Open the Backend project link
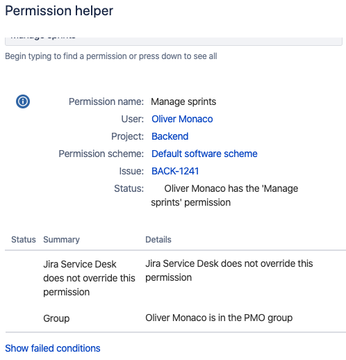This screenshot has height=360, width=346. [170, 136]
